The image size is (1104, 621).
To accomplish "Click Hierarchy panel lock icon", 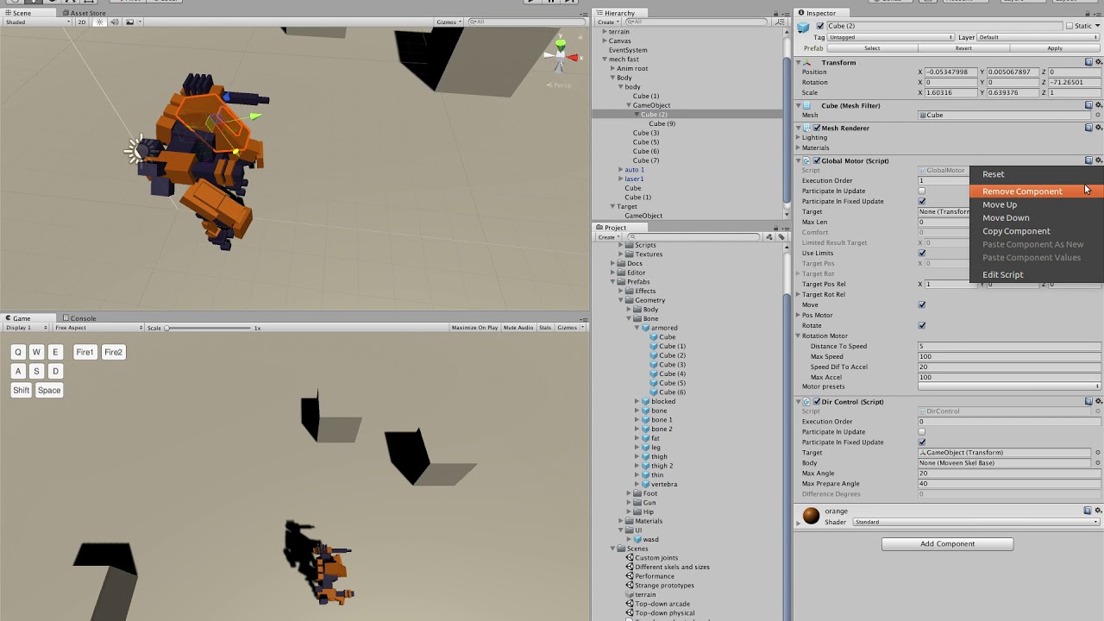I will coord(777,13).
